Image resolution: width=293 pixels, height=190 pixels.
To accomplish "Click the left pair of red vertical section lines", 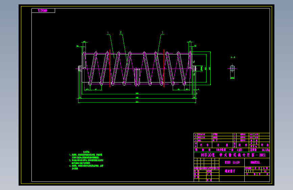I will click(x=110, y=68).
